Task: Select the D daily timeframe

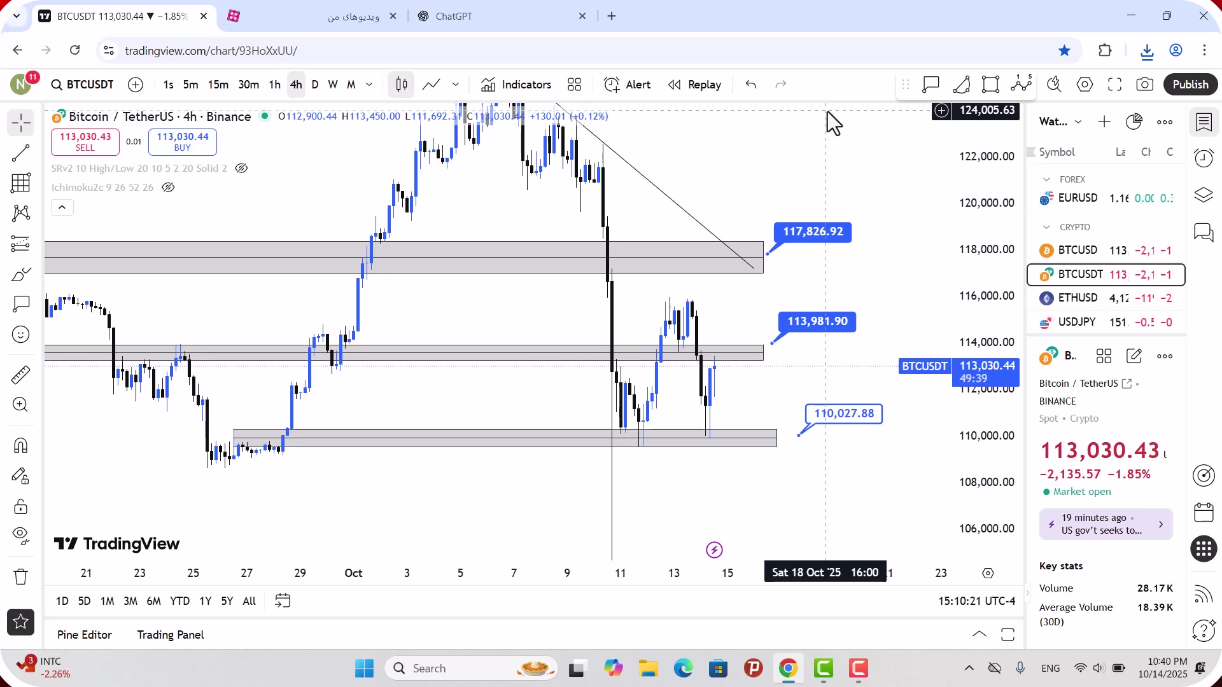Action: (x=315, y=85)
